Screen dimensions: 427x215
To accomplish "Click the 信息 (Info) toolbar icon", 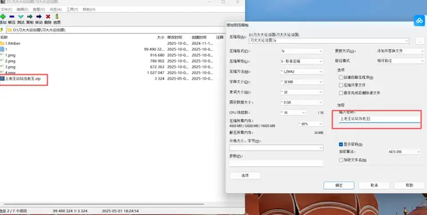I will tap(57, 16).
